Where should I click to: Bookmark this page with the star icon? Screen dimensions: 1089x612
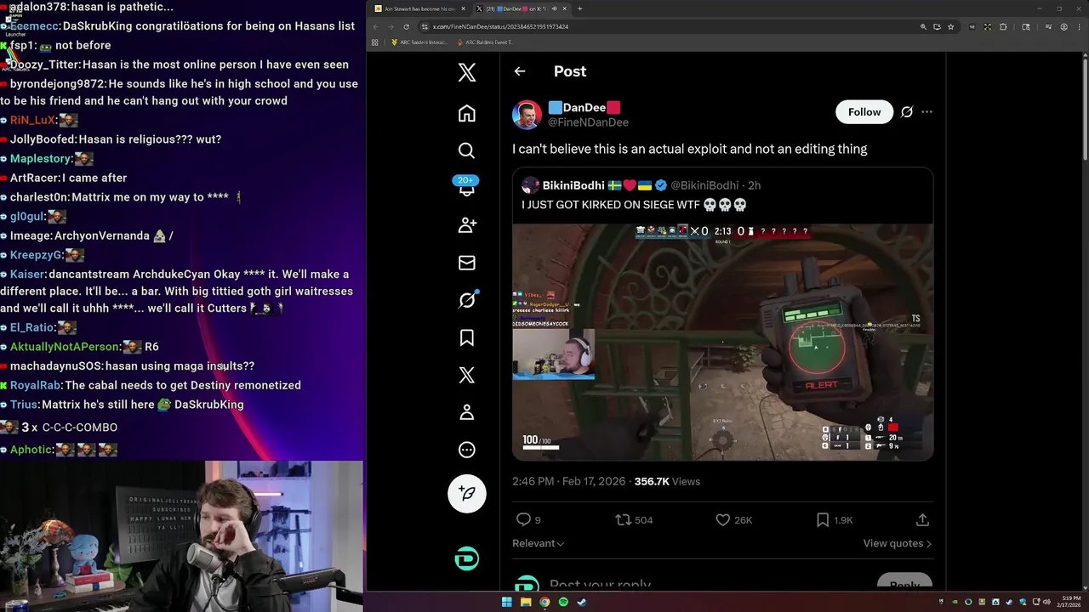click(951, 26)
